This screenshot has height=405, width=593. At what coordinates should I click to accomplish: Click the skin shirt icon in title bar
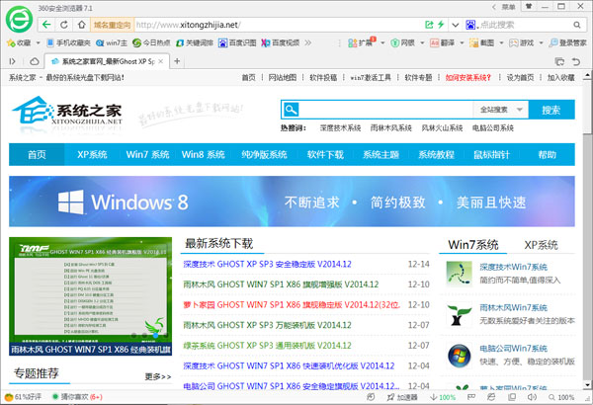(x=529, y=7)
